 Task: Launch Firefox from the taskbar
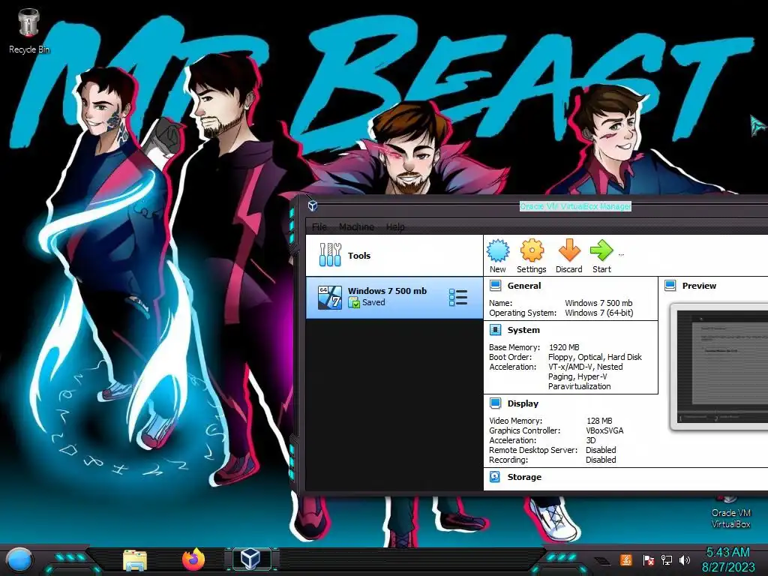(193, 559)
